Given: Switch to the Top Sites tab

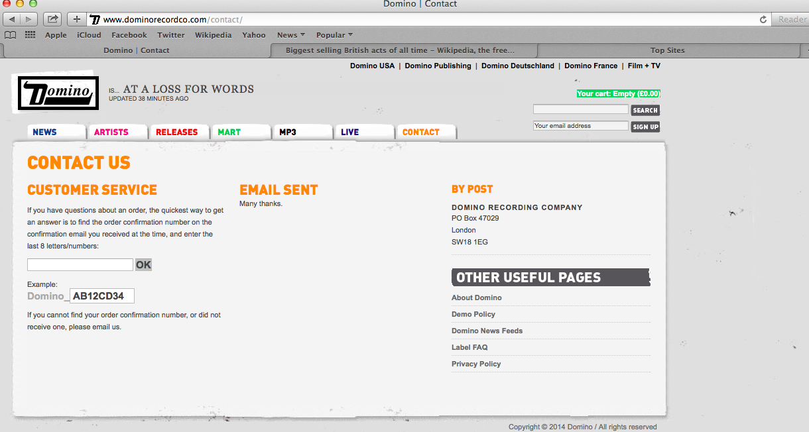Looking at the screenshot, I should (x=668, y=50).
